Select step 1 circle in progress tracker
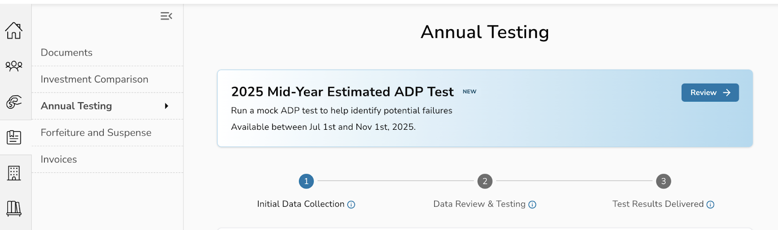Screen dimensions: 778x230 click(306, 181)
